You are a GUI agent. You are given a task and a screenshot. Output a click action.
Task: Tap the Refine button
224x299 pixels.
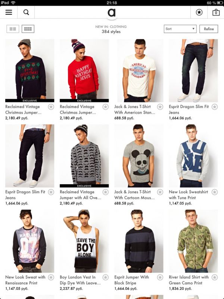[x=209, y=29]
